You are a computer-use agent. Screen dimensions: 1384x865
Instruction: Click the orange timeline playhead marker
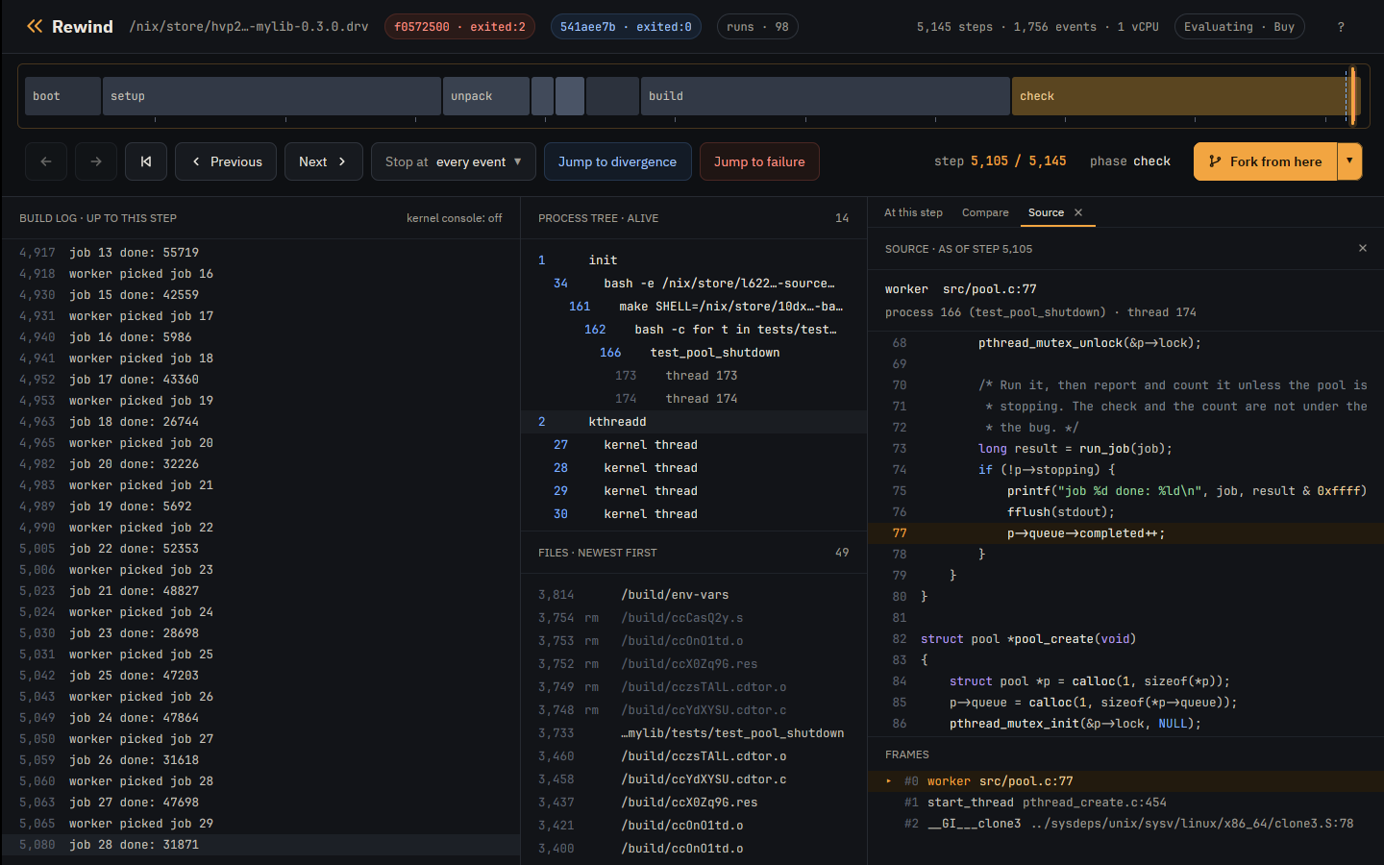click(x=1353, y=96)
